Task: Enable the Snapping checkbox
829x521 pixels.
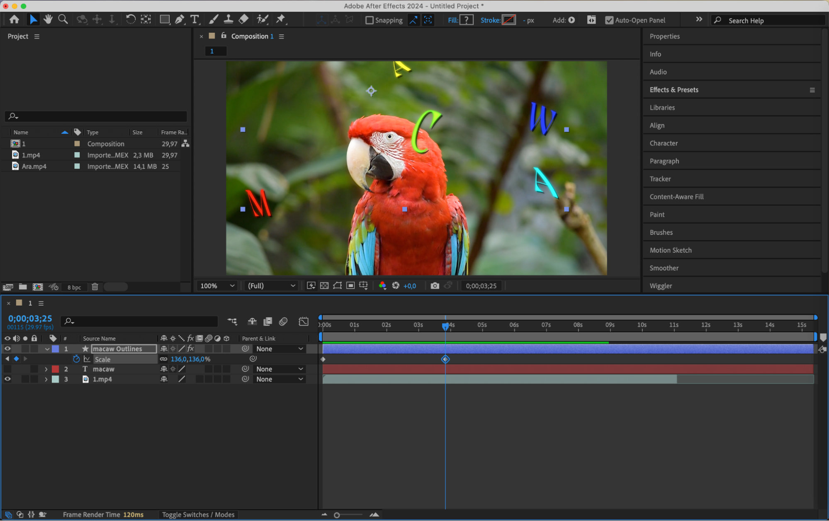Action: 370,20
